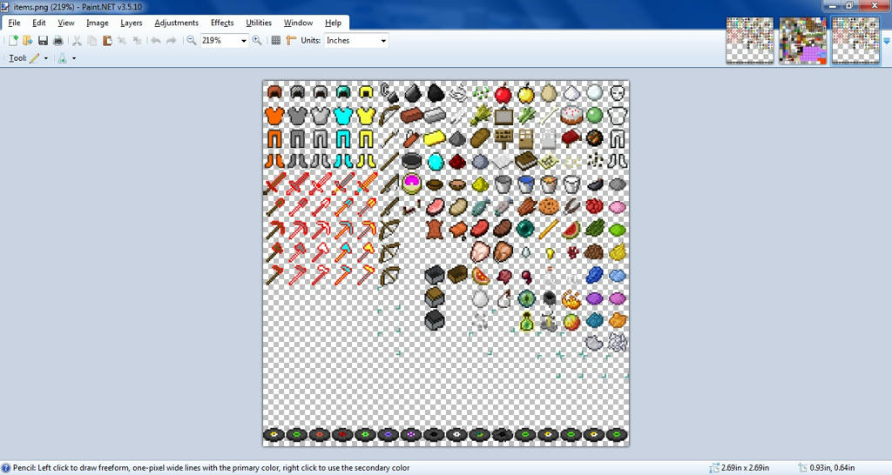Toggle the rulers display
892x475 pixels.
[x=291, y=41]
